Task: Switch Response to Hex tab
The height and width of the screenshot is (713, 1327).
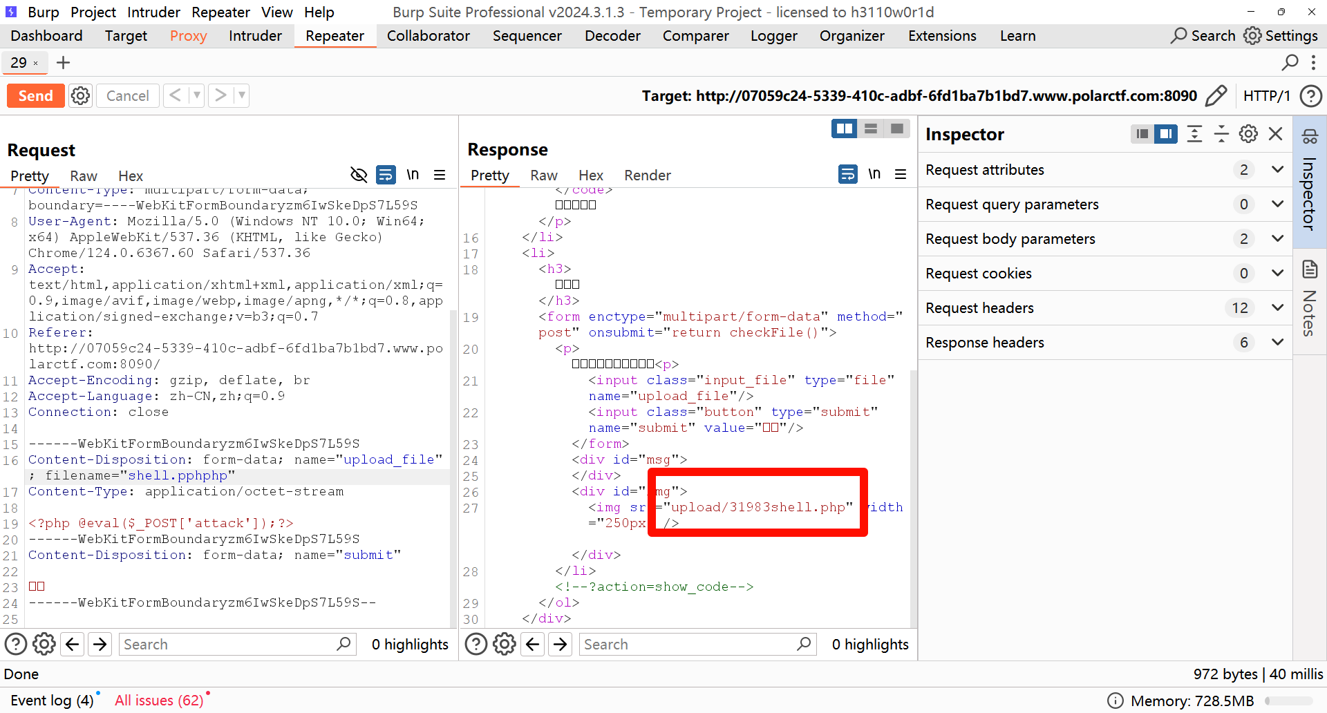Action: pyautogui.click(x=591, y=175)
